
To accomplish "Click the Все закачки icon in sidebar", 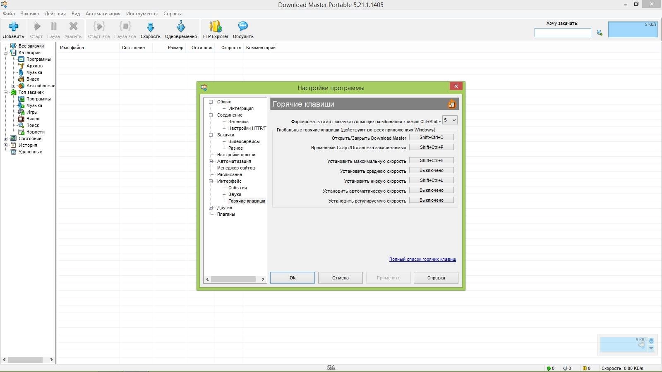I will [x=13, y=46].
